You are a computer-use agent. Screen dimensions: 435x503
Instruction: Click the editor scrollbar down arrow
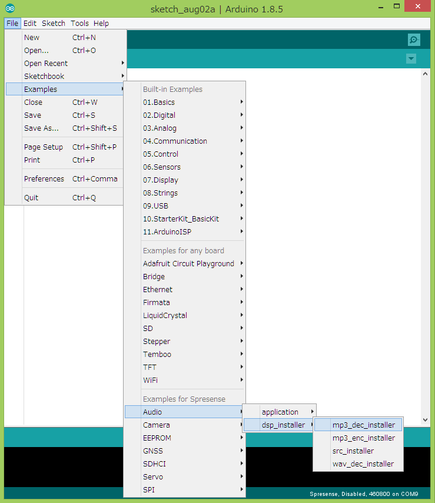click(426, 420)
